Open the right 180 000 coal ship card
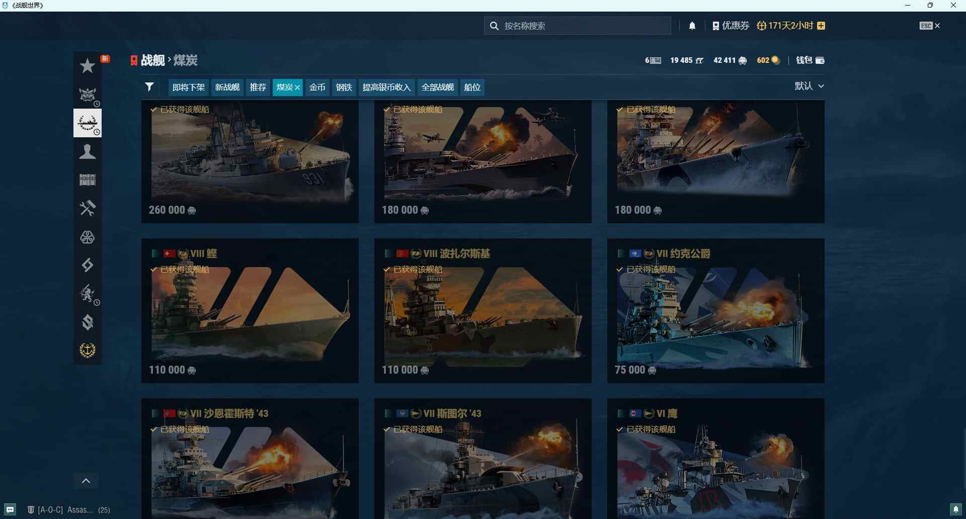Screen dimensions: 966x519 716,161
